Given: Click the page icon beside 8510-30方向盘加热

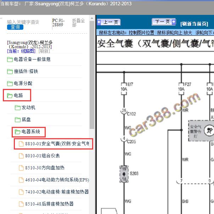Looking at the screenshot, I should [x=21, y=168].
